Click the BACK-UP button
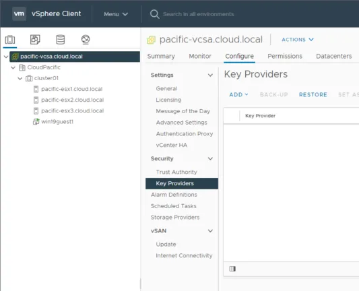Screen dimensions: 359x291 coord(274,94)
